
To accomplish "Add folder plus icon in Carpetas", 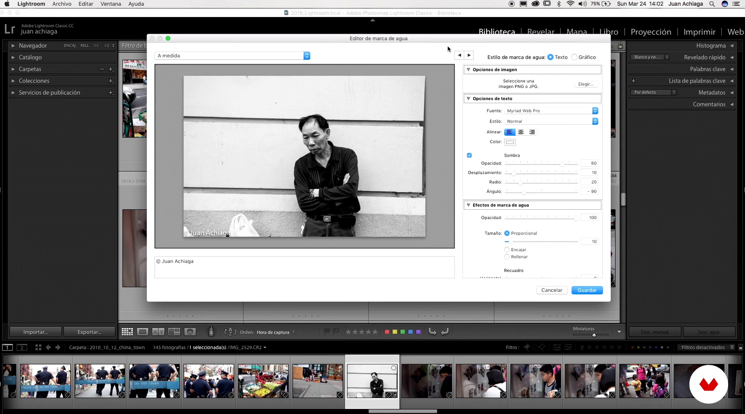I will tap(111, 69).
